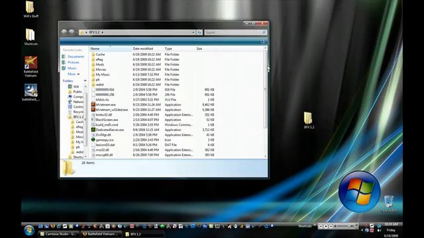Switch to Battlefield Vietnam taskbar button
This screenshot has width=424, height=238.
click(101, 234)
